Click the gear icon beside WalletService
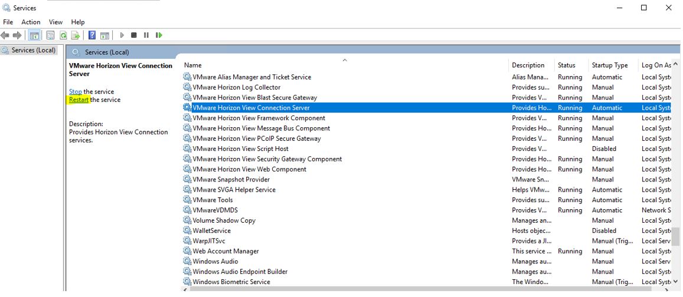Image resolution: width=683 pixels, height=297 pixels. (187, 230)
